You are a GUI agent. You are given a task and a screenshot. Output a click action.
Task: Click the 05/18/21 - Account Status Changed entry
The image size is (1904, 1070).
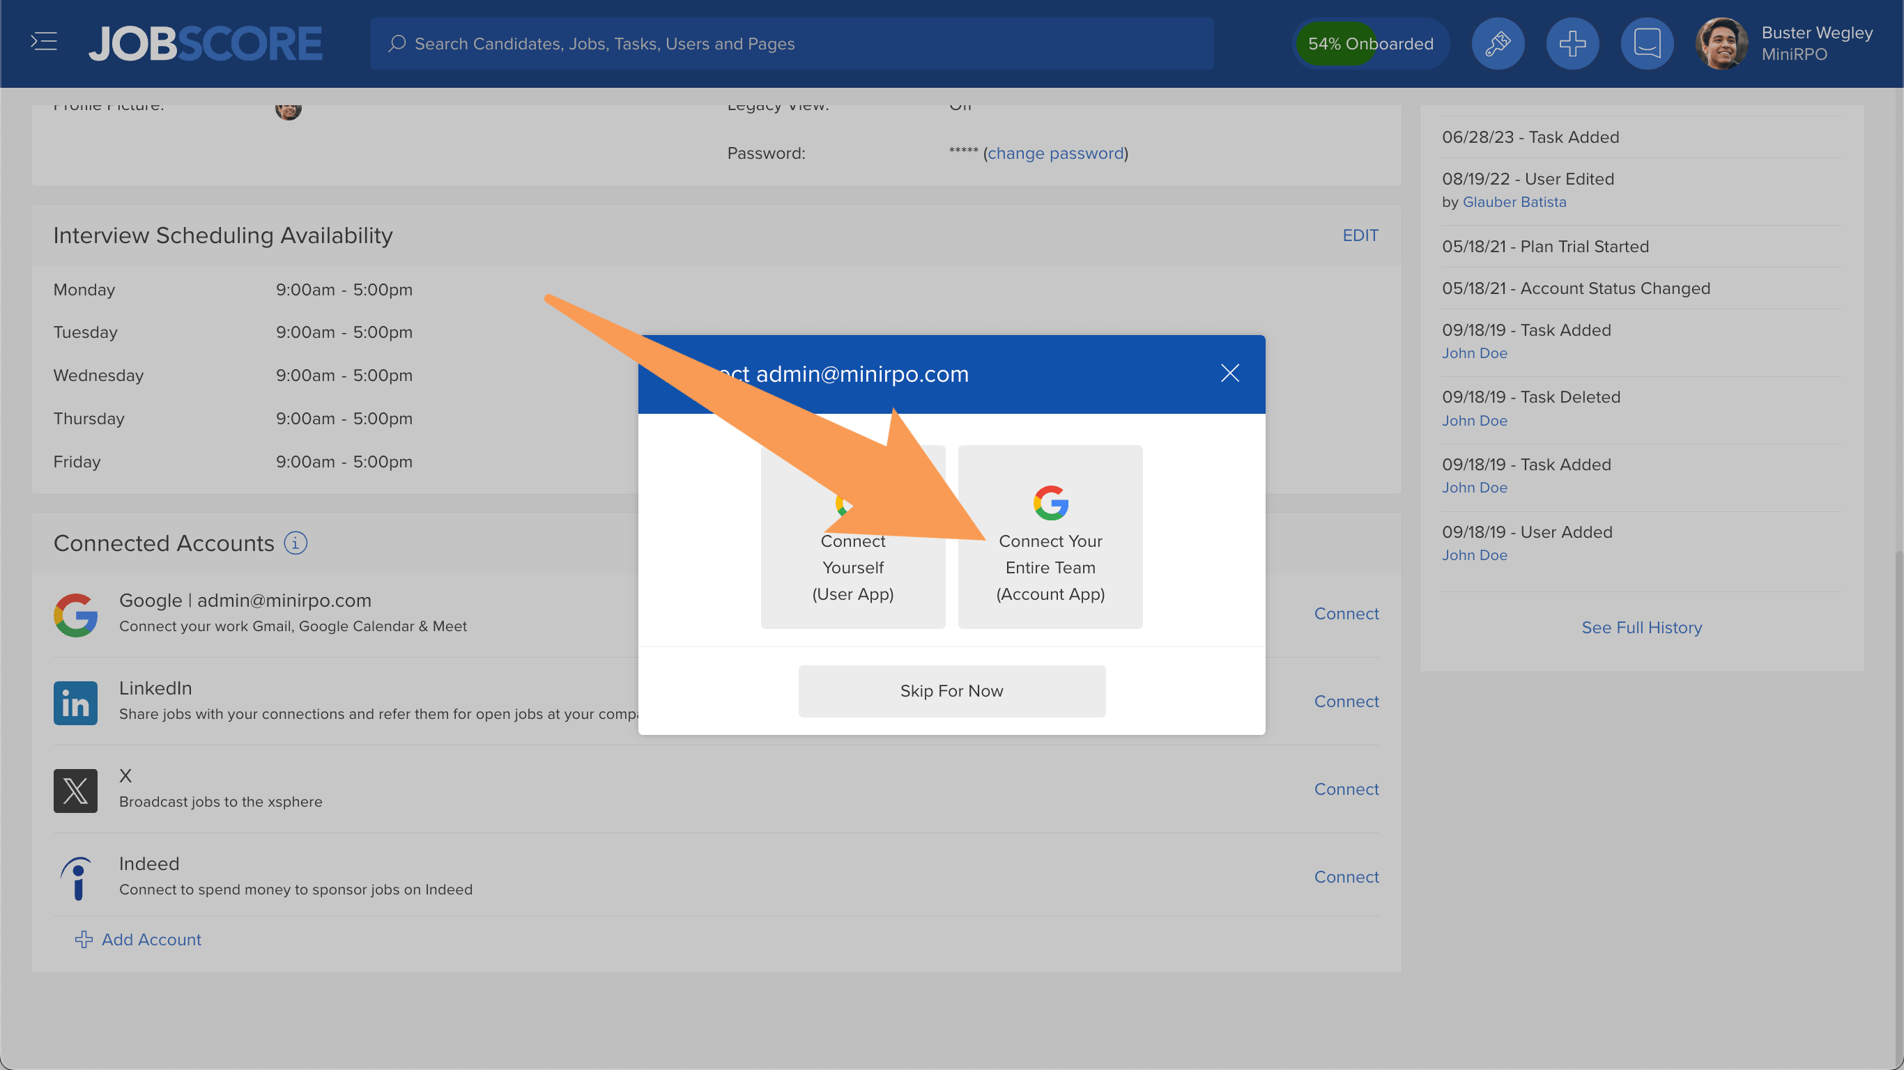[x=1576, y=288]
